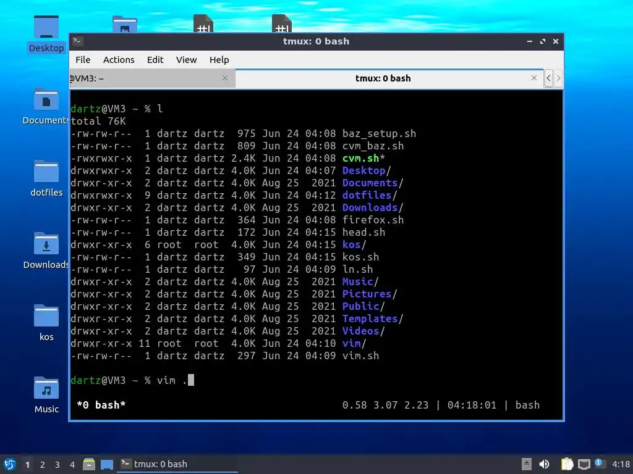
Task: Click the vim . command at prompt
Action: (x=172, y=380)
